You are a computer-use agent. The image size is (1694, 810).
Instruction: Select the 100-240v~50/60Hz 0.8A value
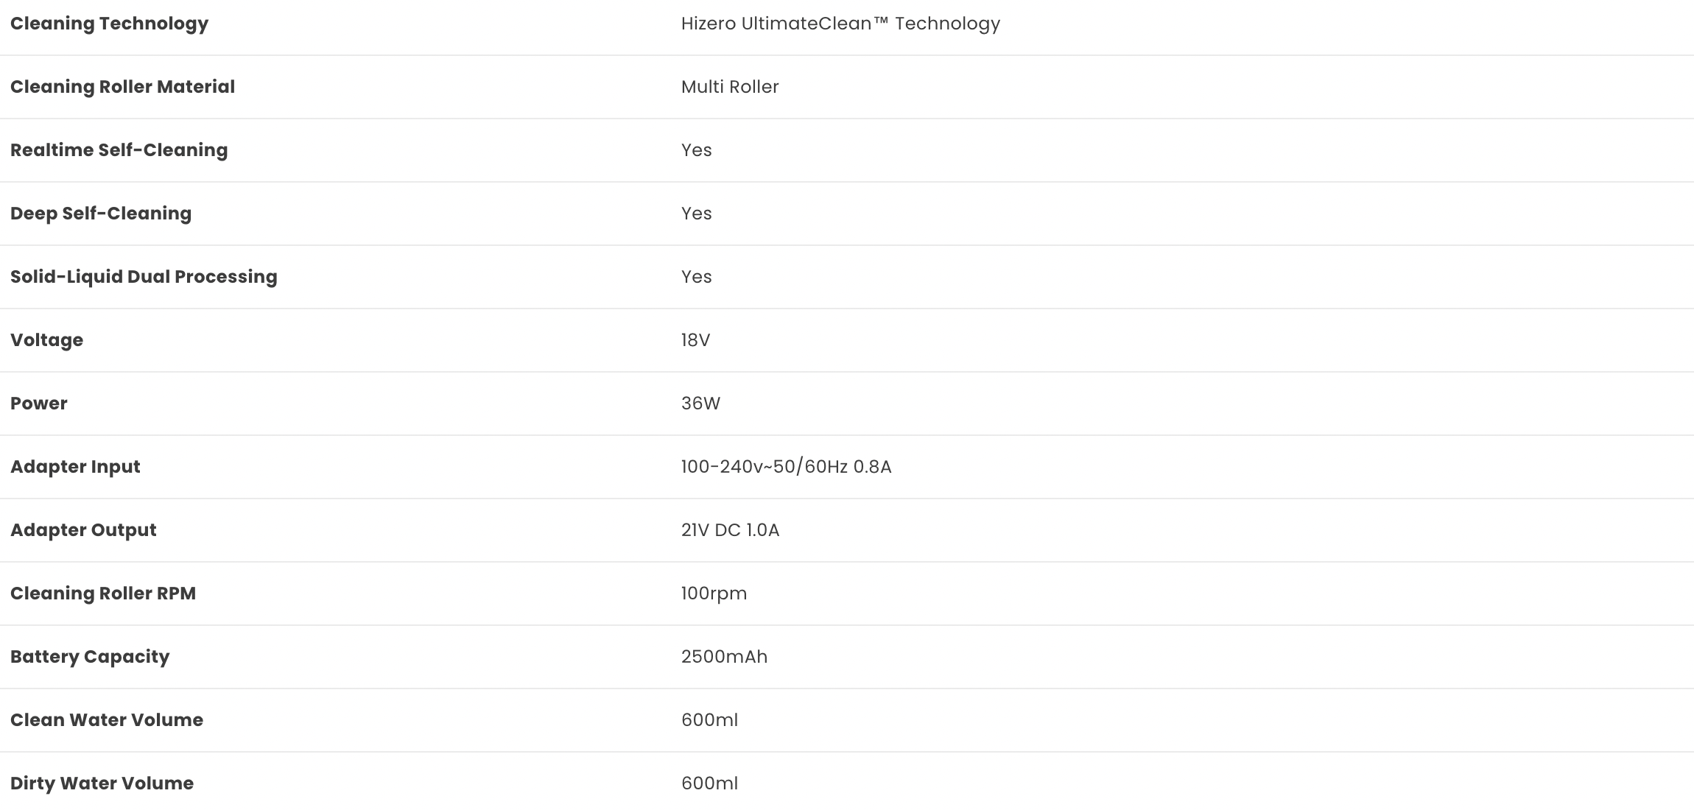[x=786, y=467]
